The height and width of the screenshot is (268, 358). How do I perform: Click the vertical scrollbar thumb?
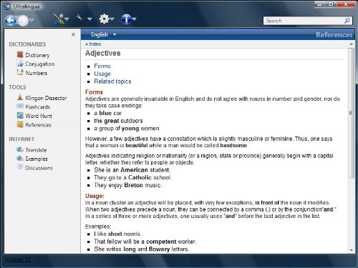coord(351,113)
